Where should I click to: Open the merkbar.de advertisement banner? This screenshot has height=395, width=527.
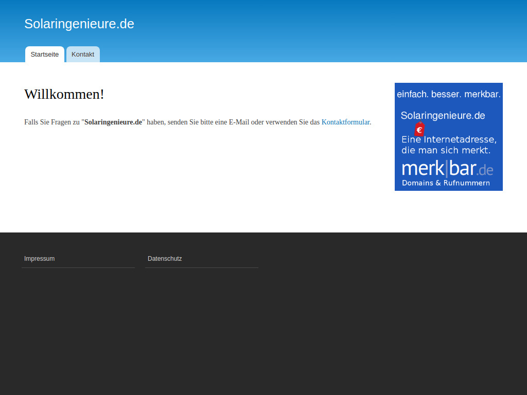[448, 137]
